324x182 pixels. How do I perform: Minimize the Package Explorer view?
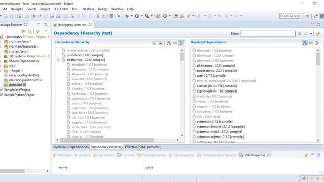38,24
